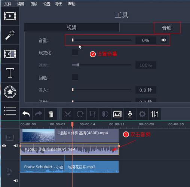
Task: Click the redo arrow button
Action: [x=39, y=114]
